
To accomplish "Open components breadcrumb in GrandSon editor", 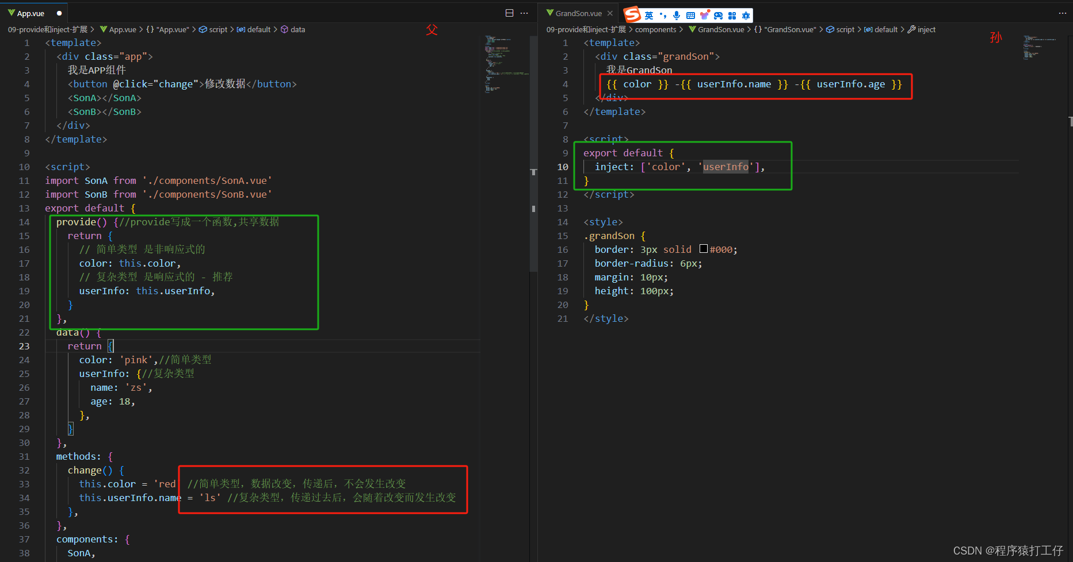I will pos(655,29).
